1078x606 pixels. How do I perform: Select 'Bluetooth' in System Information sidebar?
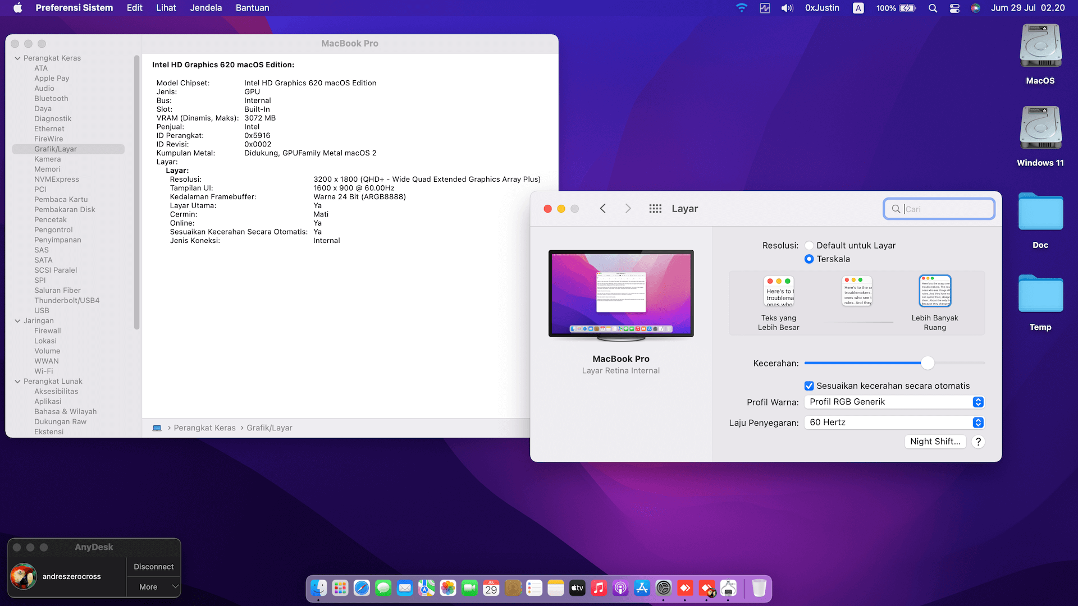tap(51, 99)
